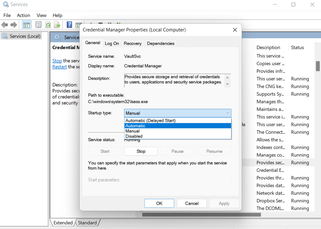Click the Start parameters input field
The image size is (321, 229).
(181, 180)
